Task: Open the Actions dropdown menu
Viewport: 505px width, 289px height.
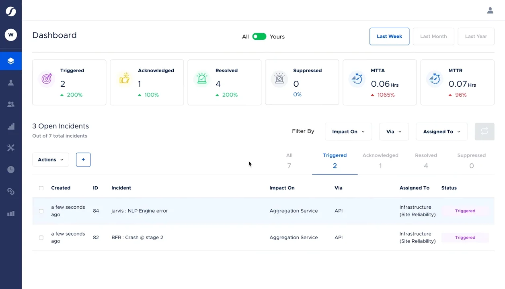Action: [50, 159]
